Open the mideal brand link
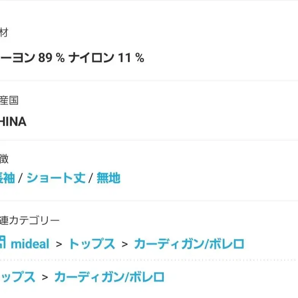The height and width of the screenshot is (298, 298). [x=30, y=244]
